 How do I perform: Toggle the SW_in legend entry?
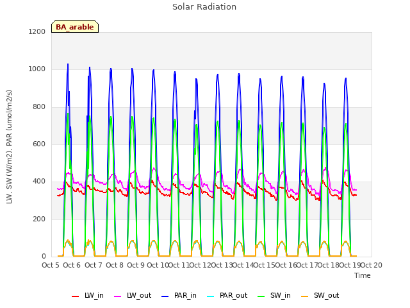(274, 295)
